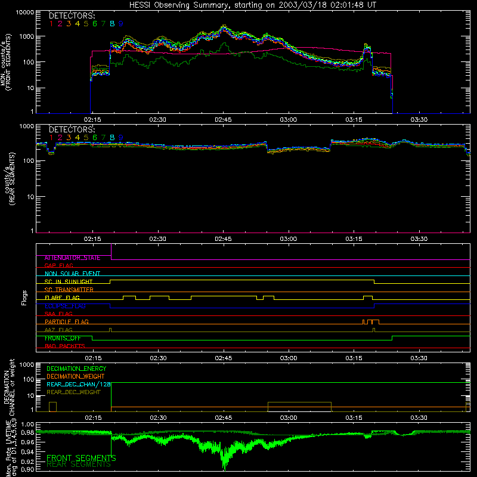Click the olive flag label below PARTICLE_FLAG
The width and height of the screenshot is (477, 477).
click(x=58, y=330)
